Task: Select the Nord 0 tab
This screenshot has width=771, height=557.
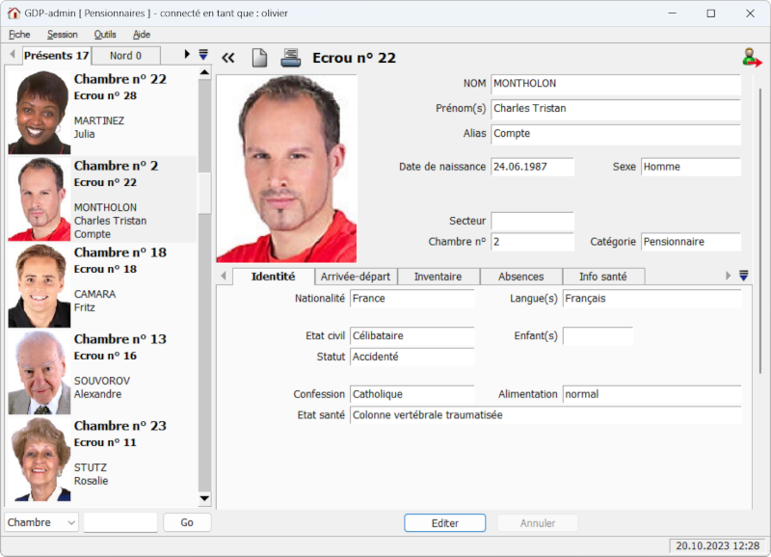Action: tap(125, 56)
